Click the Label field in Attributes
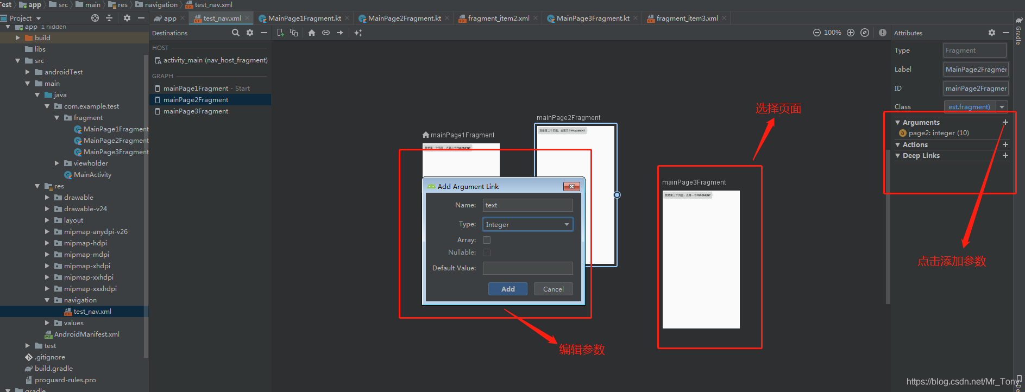The image size is (1025, 392). tap(976, 69)
